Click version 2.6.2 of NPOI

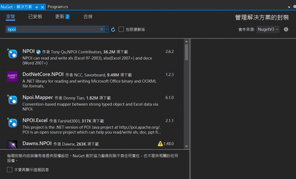point(169,52)
